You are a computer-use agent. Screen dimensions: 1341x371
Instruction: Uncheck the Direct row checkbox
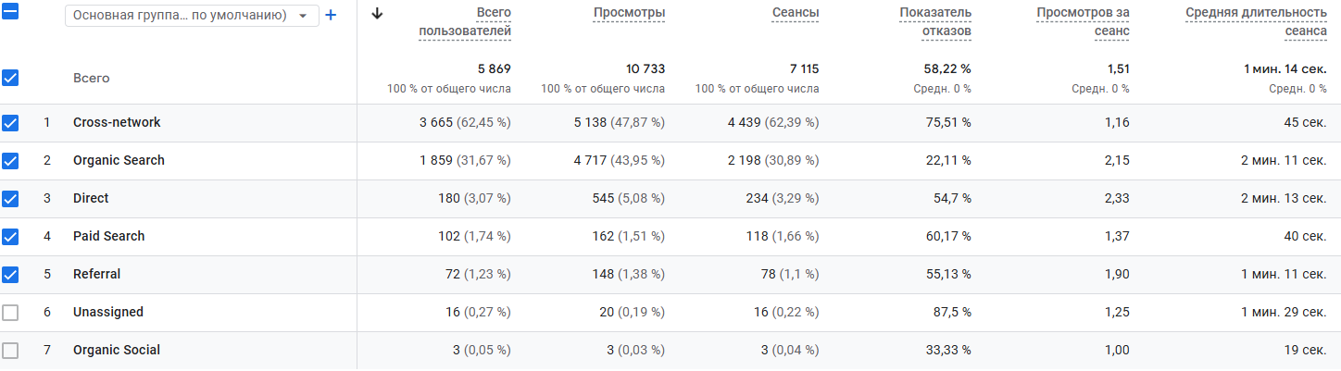coord(10,198)
